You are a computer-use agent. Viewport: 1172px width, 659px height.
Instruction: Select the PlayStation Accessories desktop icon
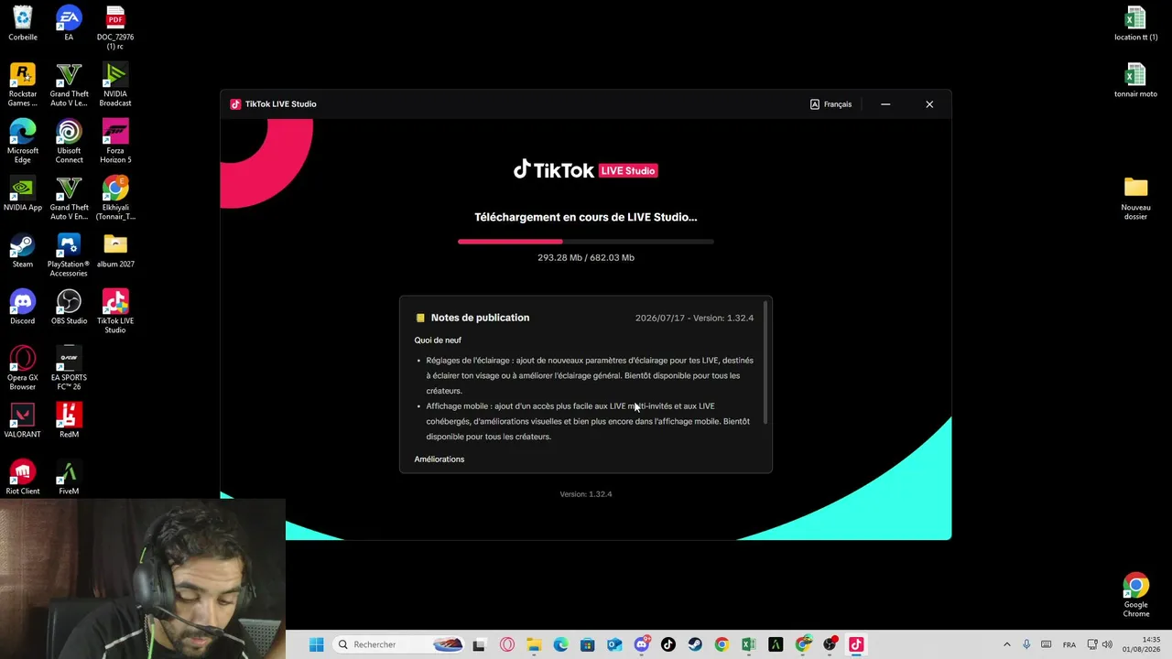(69, 255)
